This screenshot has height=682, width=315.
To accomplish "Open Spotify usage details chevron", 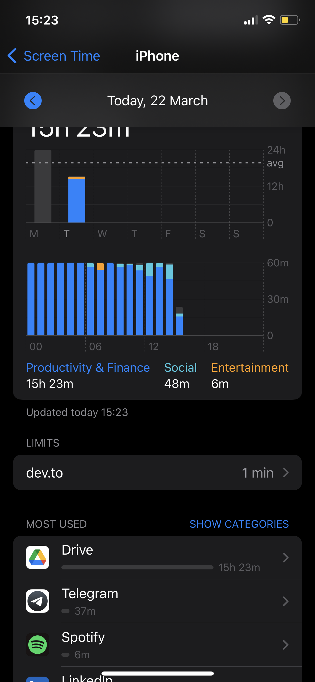I will [286, 645].
